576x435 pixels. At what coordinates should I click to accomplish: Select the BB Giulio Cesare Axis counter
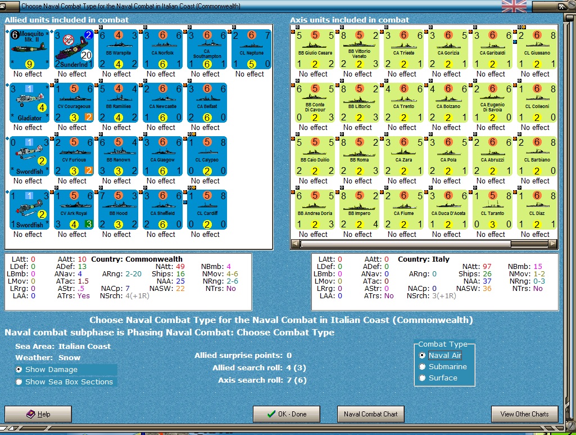click(x=315, y=50)
